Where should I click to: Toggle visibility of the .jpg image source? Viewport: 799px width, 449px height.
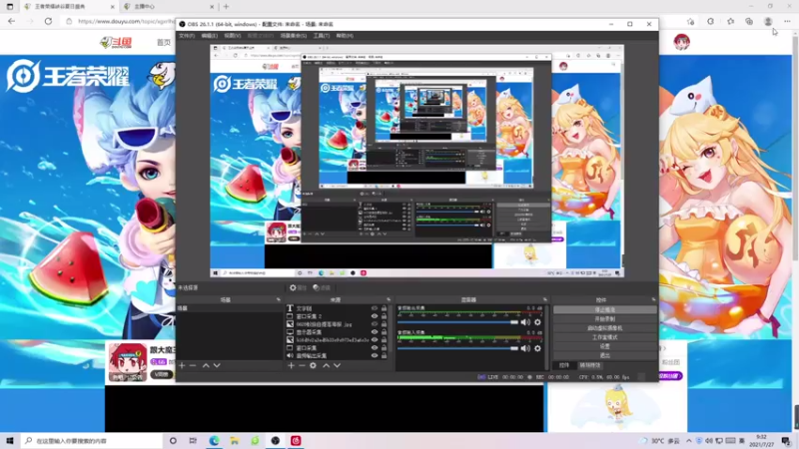tap(375, 324)
